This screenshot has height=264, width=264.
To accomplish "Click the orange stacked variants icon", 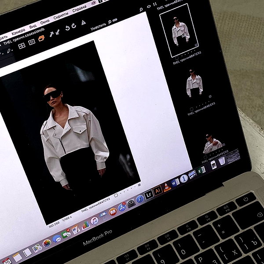I will (x=41, y=38).
